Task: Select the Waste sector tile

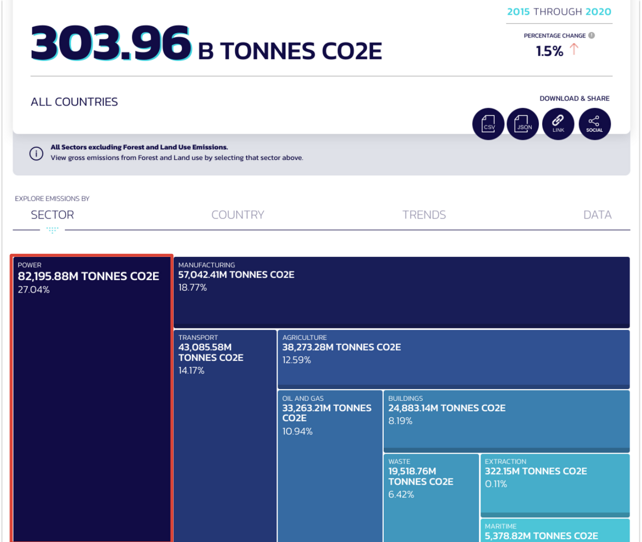Action: click(431, 498)
